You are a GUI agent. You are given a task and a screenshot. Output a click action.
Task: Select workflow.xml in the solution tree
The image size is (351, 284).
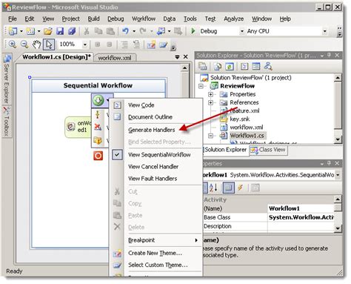pos(246,128)
